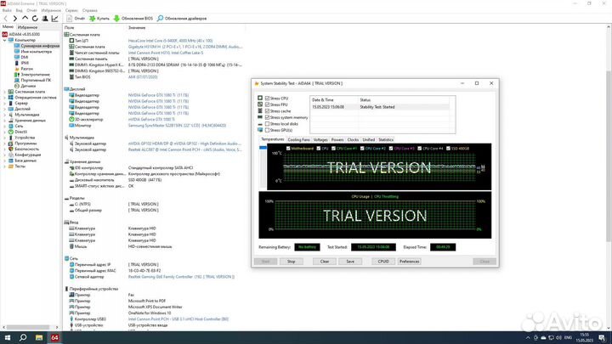The width and height of the screenshot is (612, 344).
Task: Click the sidebar horizontal scrollbar
Action: 30,327
